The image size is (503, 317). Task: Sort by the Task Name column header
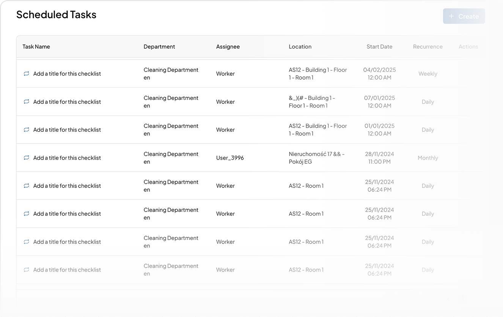click(36, 47)
